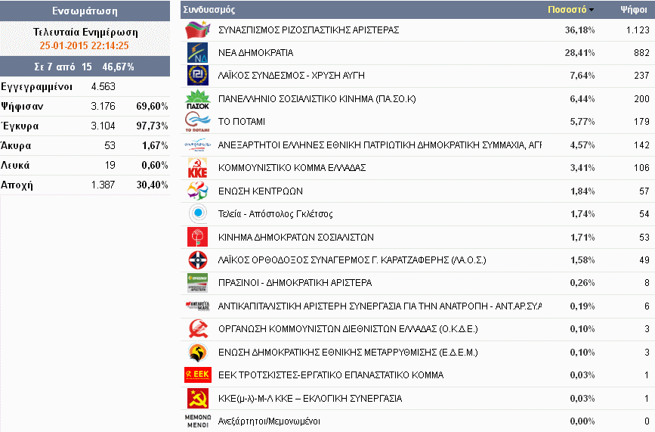Click the abstention count 1.387
This screenshot has height=432, width=655.
click(104, 185)
